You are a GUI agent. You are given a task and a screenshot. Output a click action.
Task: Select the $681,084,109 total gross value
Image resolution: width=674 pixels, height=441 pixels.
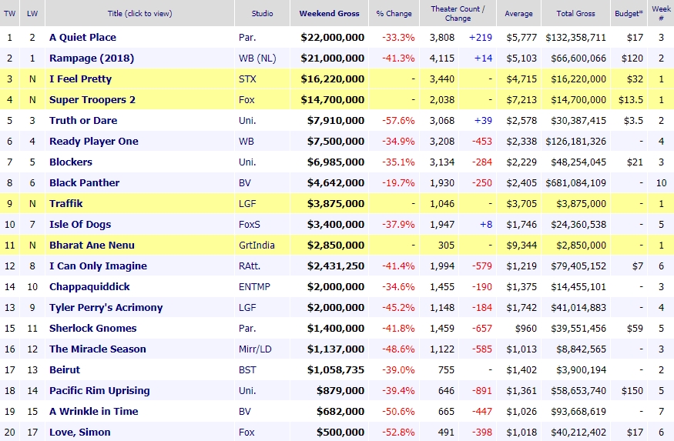point(575,183)
